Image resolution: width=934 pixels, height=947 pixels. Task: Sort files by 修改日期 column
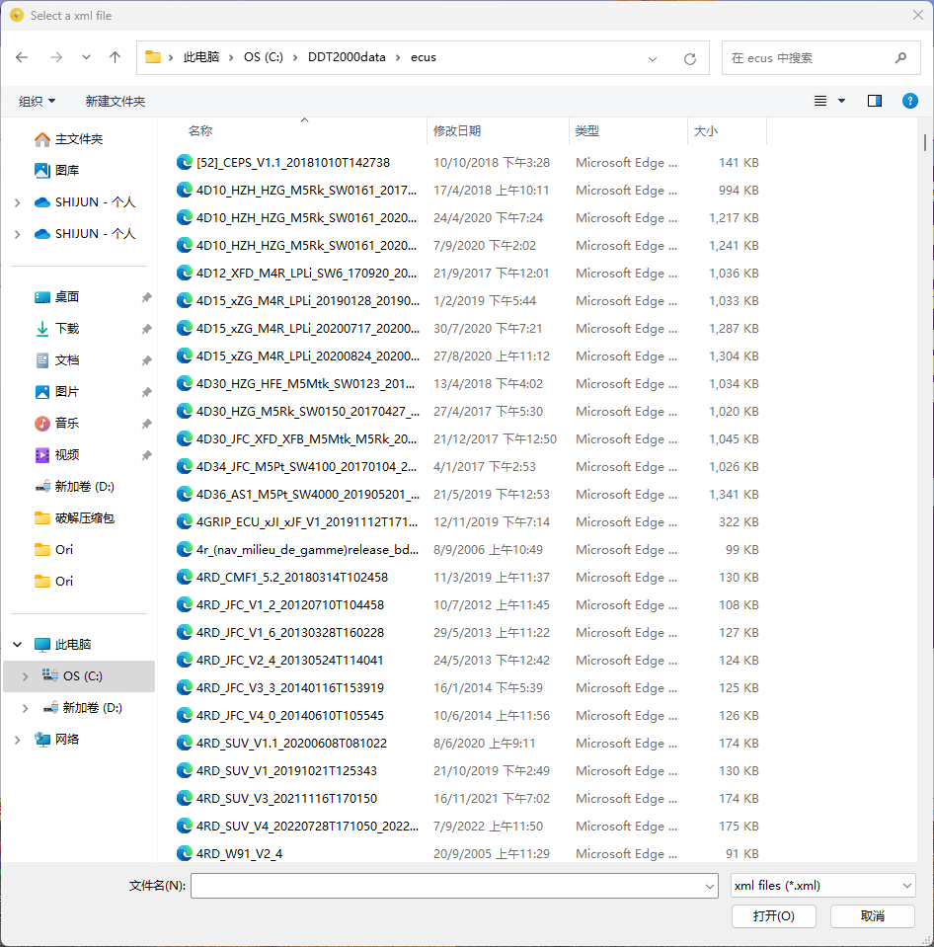point(457,131)
